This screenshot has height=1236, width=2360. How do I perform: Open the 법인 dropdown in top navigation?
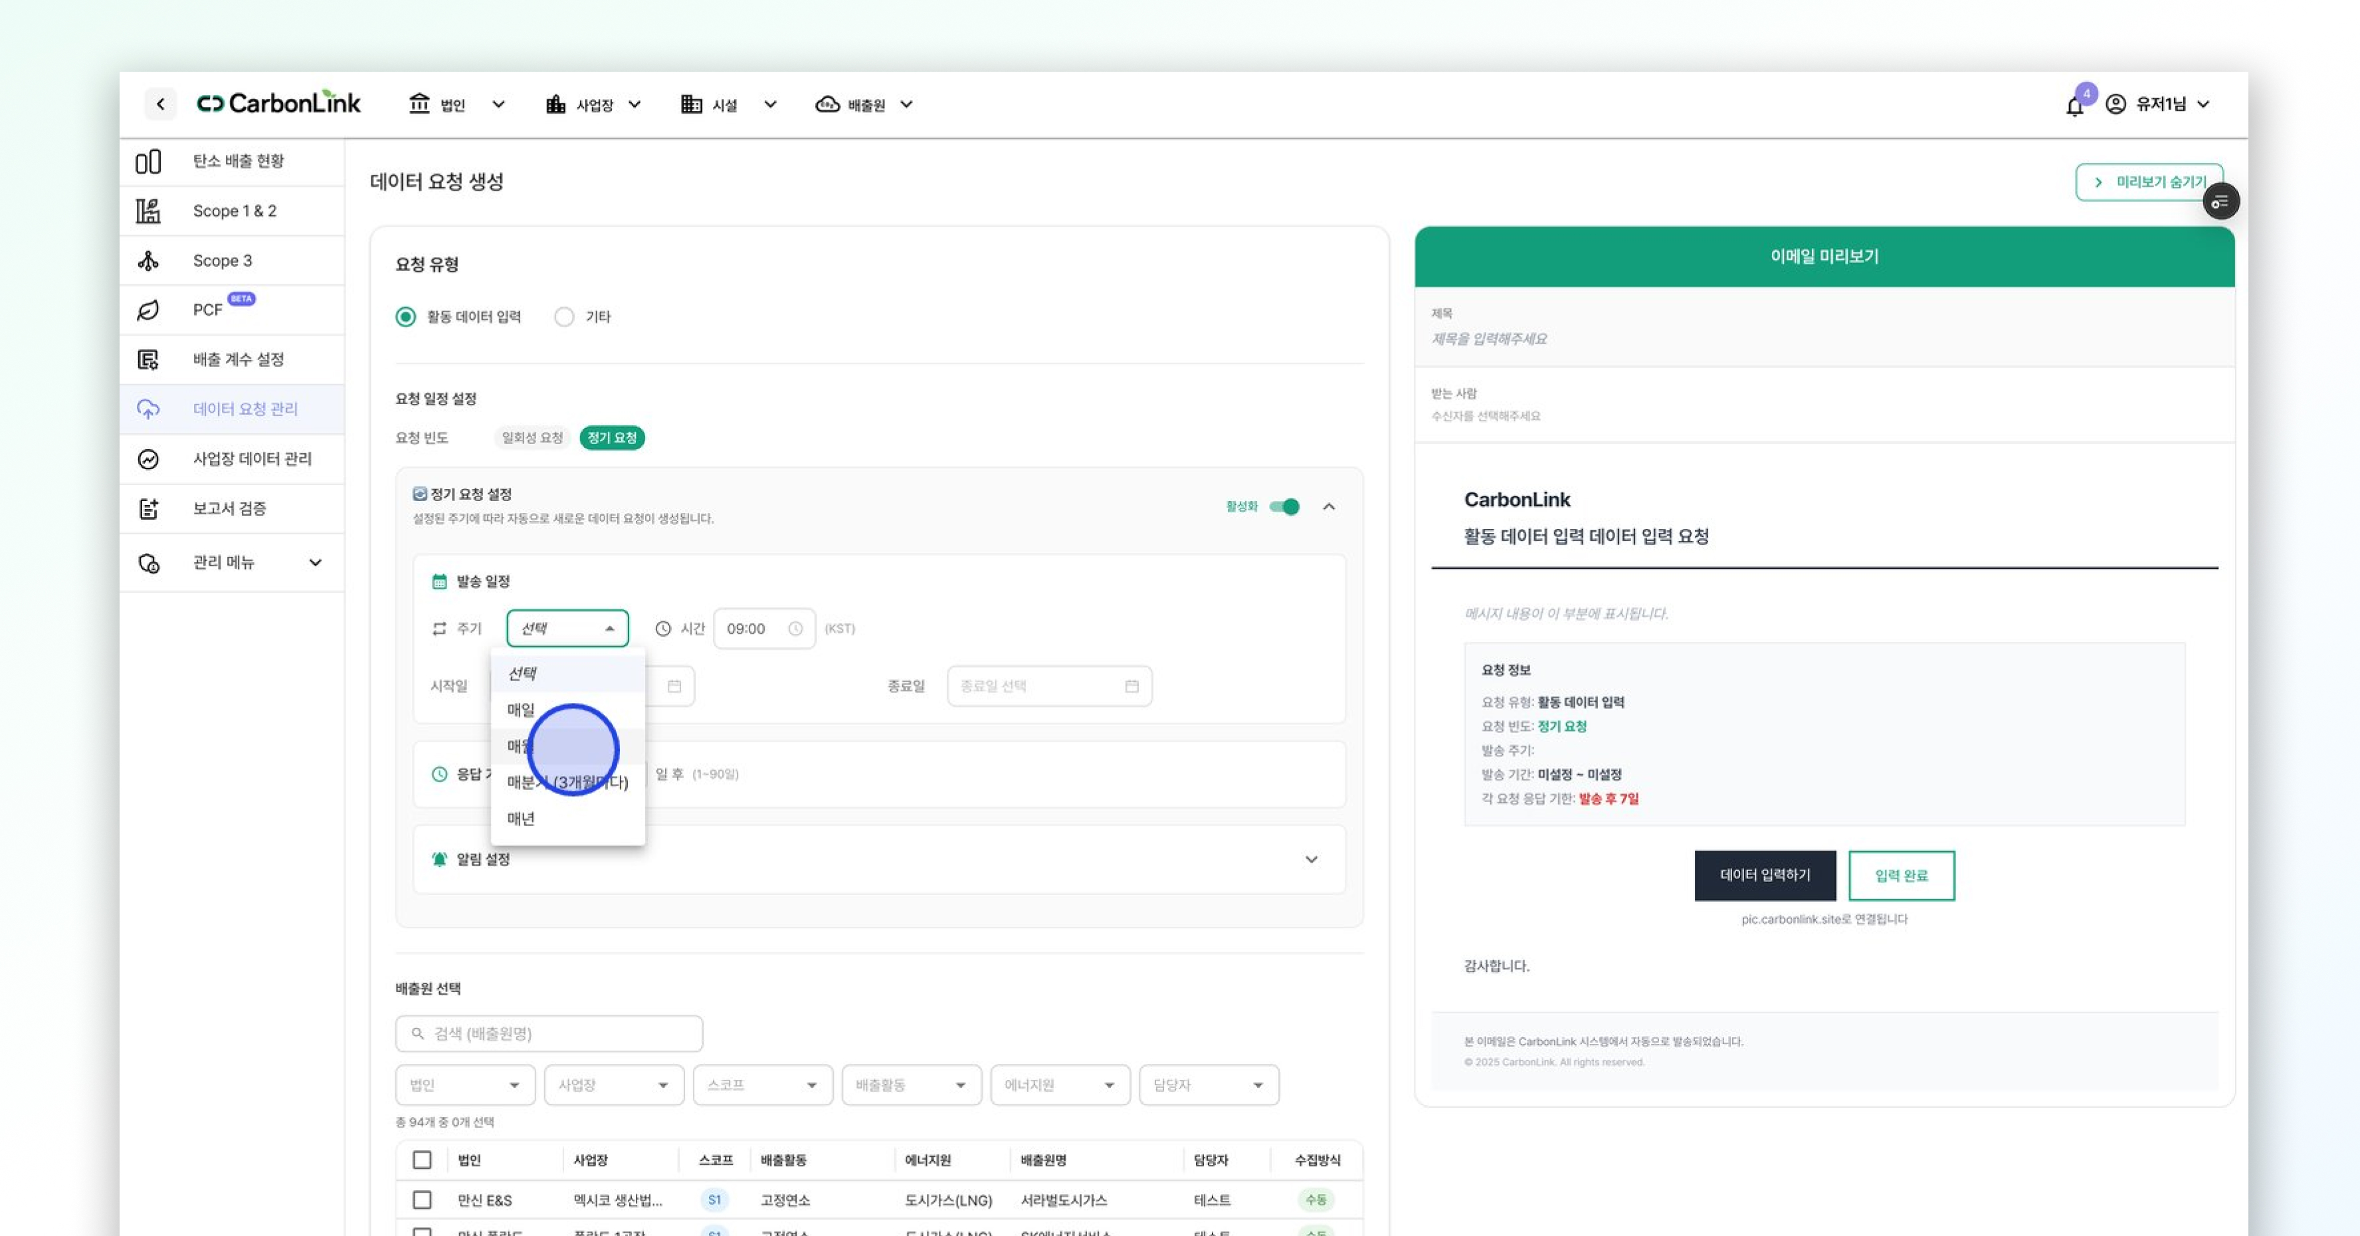[457, 104]
